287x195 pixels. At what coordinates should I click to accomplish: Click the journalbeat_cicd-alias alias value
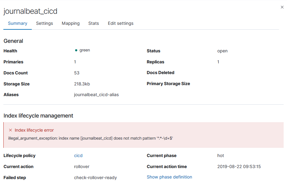pyautogui.click(x=96, y=95)
